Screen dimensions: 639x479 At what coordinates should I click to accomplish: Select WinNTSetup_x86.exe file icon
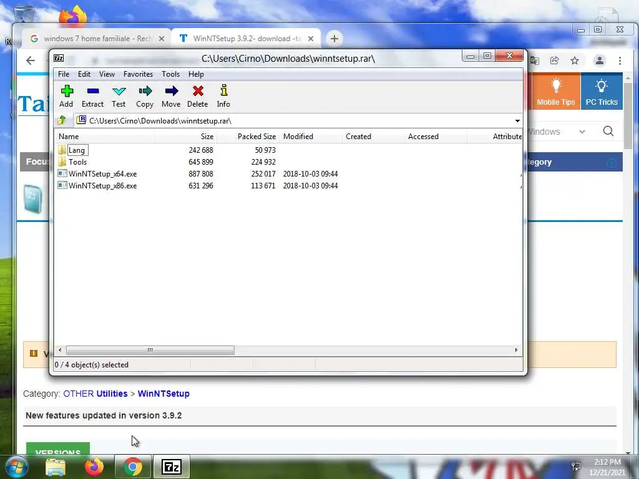coord(62,185)
